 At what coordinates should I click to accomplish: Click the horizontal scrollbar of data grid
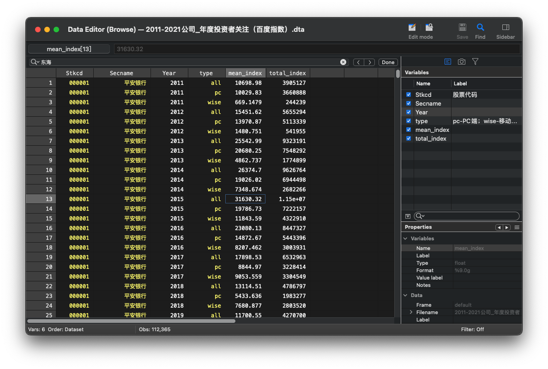[132, 321]
